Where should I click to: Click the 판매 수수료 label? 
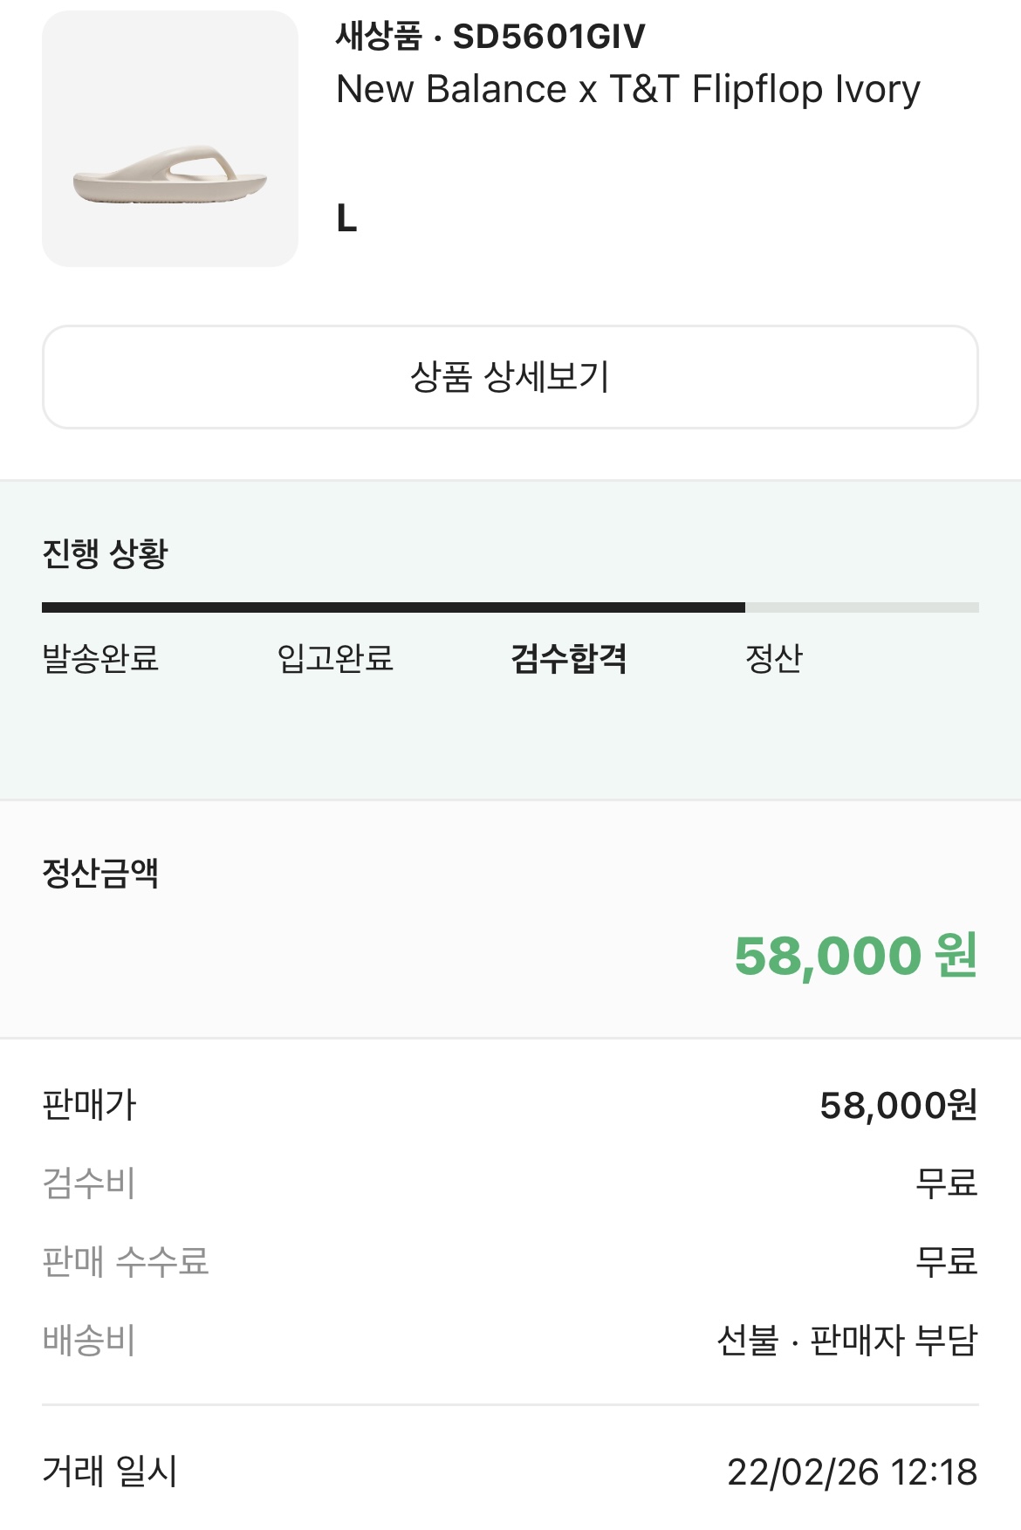(126, 1262)
